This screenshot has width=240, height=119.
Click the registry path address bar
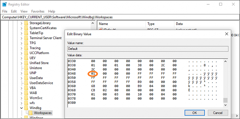click(120, 17)
